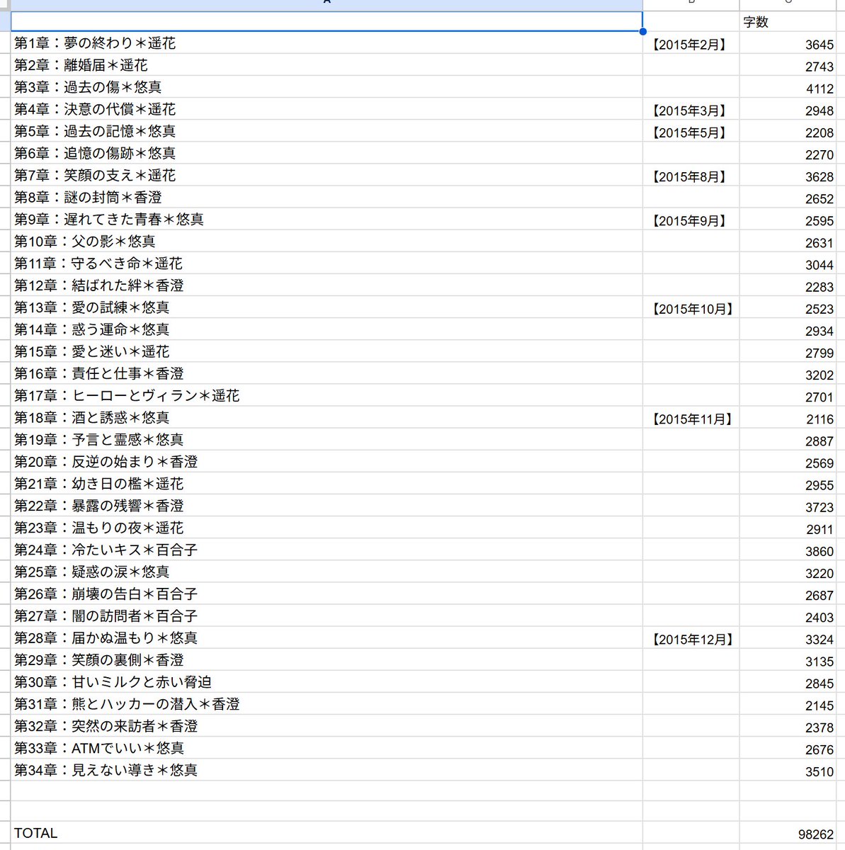This screenshot has width=845, height=850.
Task: Select cell 第24章:冷たいキス*百合子
Action: click(327, 549)
